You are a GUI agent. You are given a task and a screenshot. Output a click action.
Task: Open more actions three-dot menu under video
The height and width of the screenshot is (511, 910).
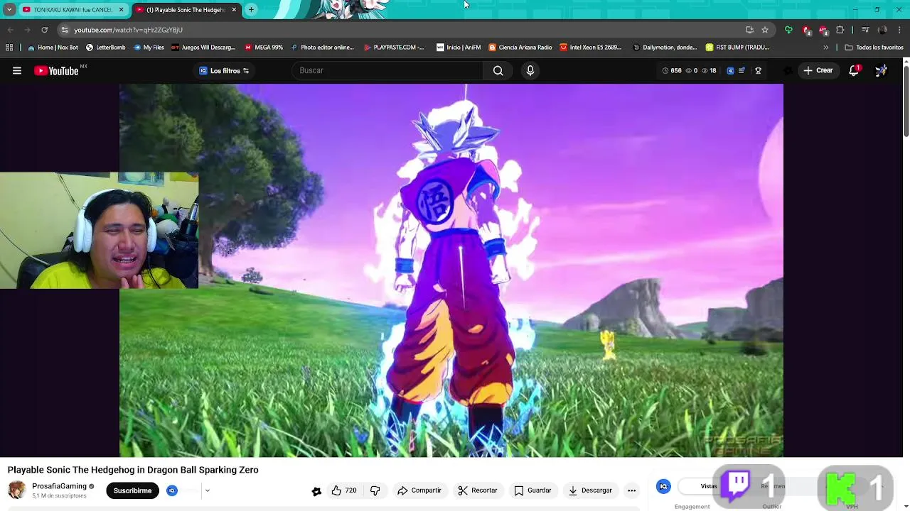click(x=631, y=490)
